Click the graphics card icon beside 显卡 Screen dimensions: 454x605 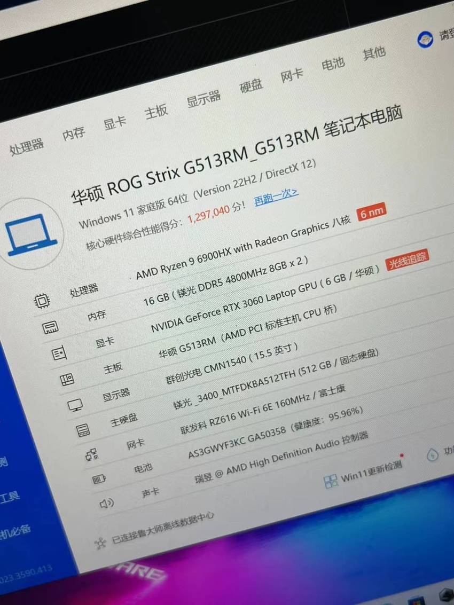(x=59, y=353)
